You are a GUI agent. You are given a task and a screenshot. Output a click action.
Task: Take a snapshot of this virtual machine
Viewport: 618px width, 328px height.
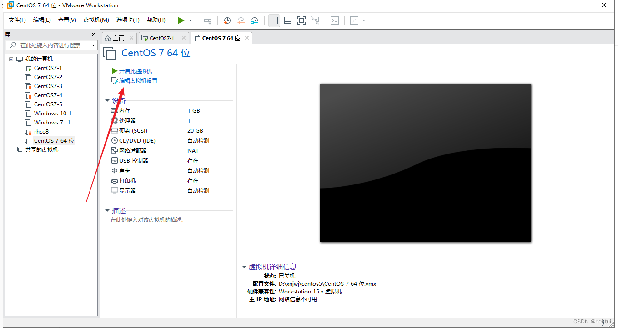tap(227, 20)
